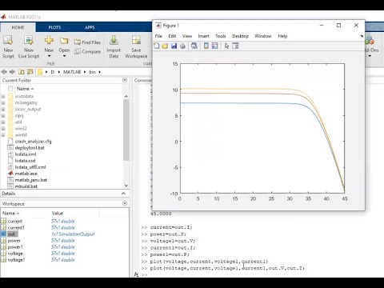
Task: Open the Add-Ons dropdown arrow
Action: pos(370,56)
